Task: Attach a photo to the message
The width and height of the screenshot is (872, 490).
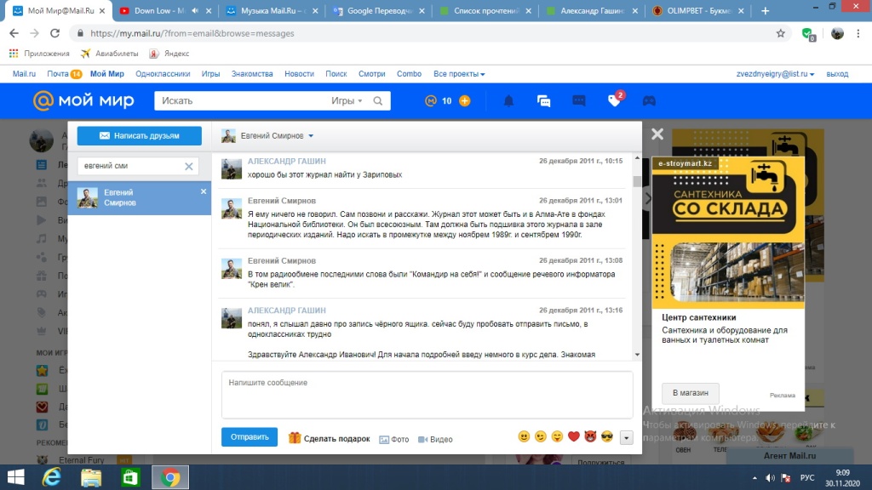Action: tap(393, 440)
